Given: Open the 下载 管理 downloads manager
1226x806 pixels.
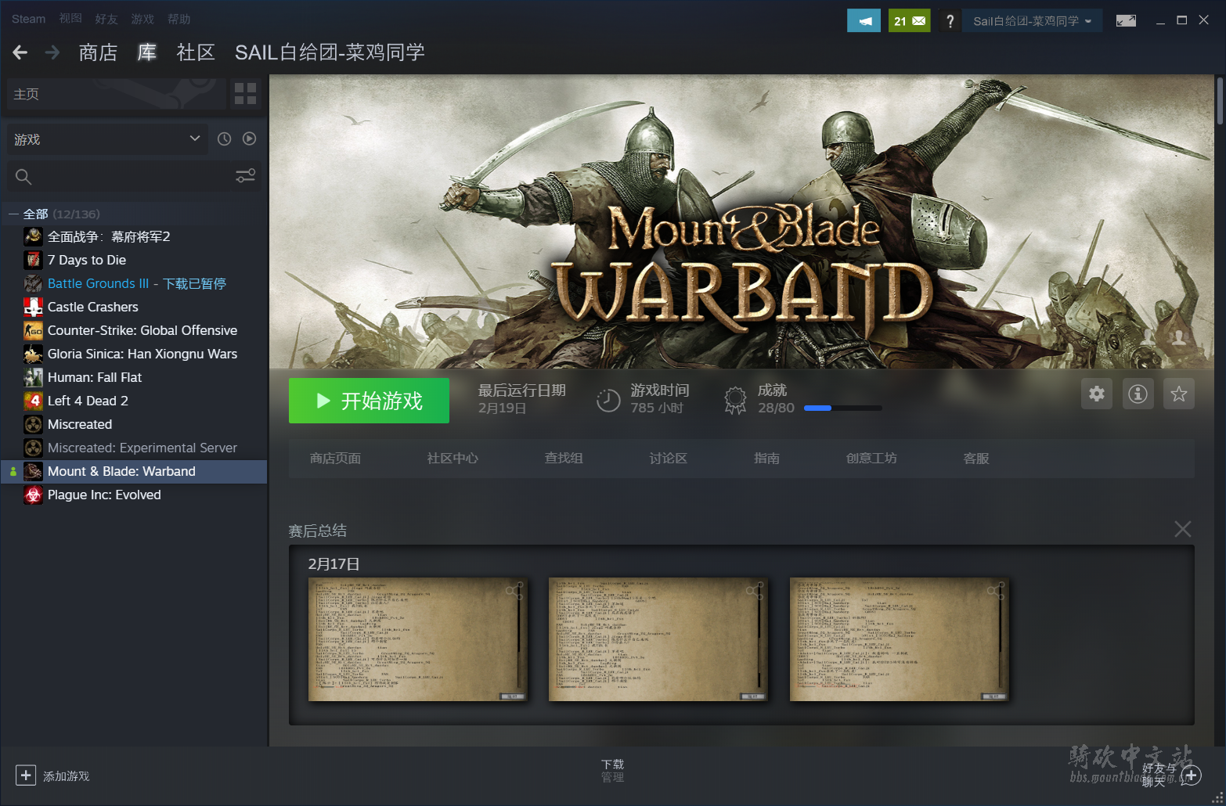Looking at the screenshot, I should tap(612, 770).
